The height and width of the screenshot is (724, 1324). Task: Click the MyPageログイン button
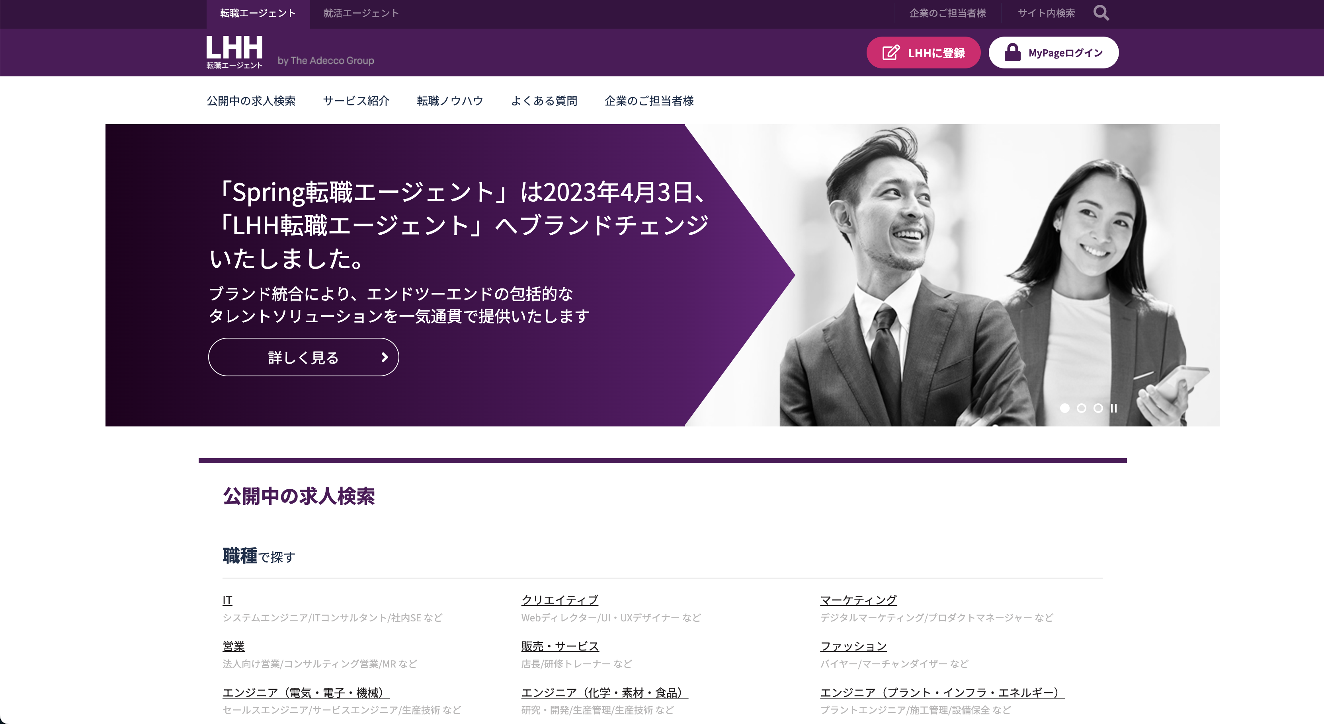coord(1053,52)
